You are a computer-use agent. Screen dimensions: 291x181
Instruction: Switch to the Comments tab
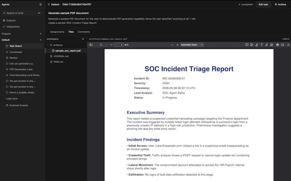click(x=84, y=32)
